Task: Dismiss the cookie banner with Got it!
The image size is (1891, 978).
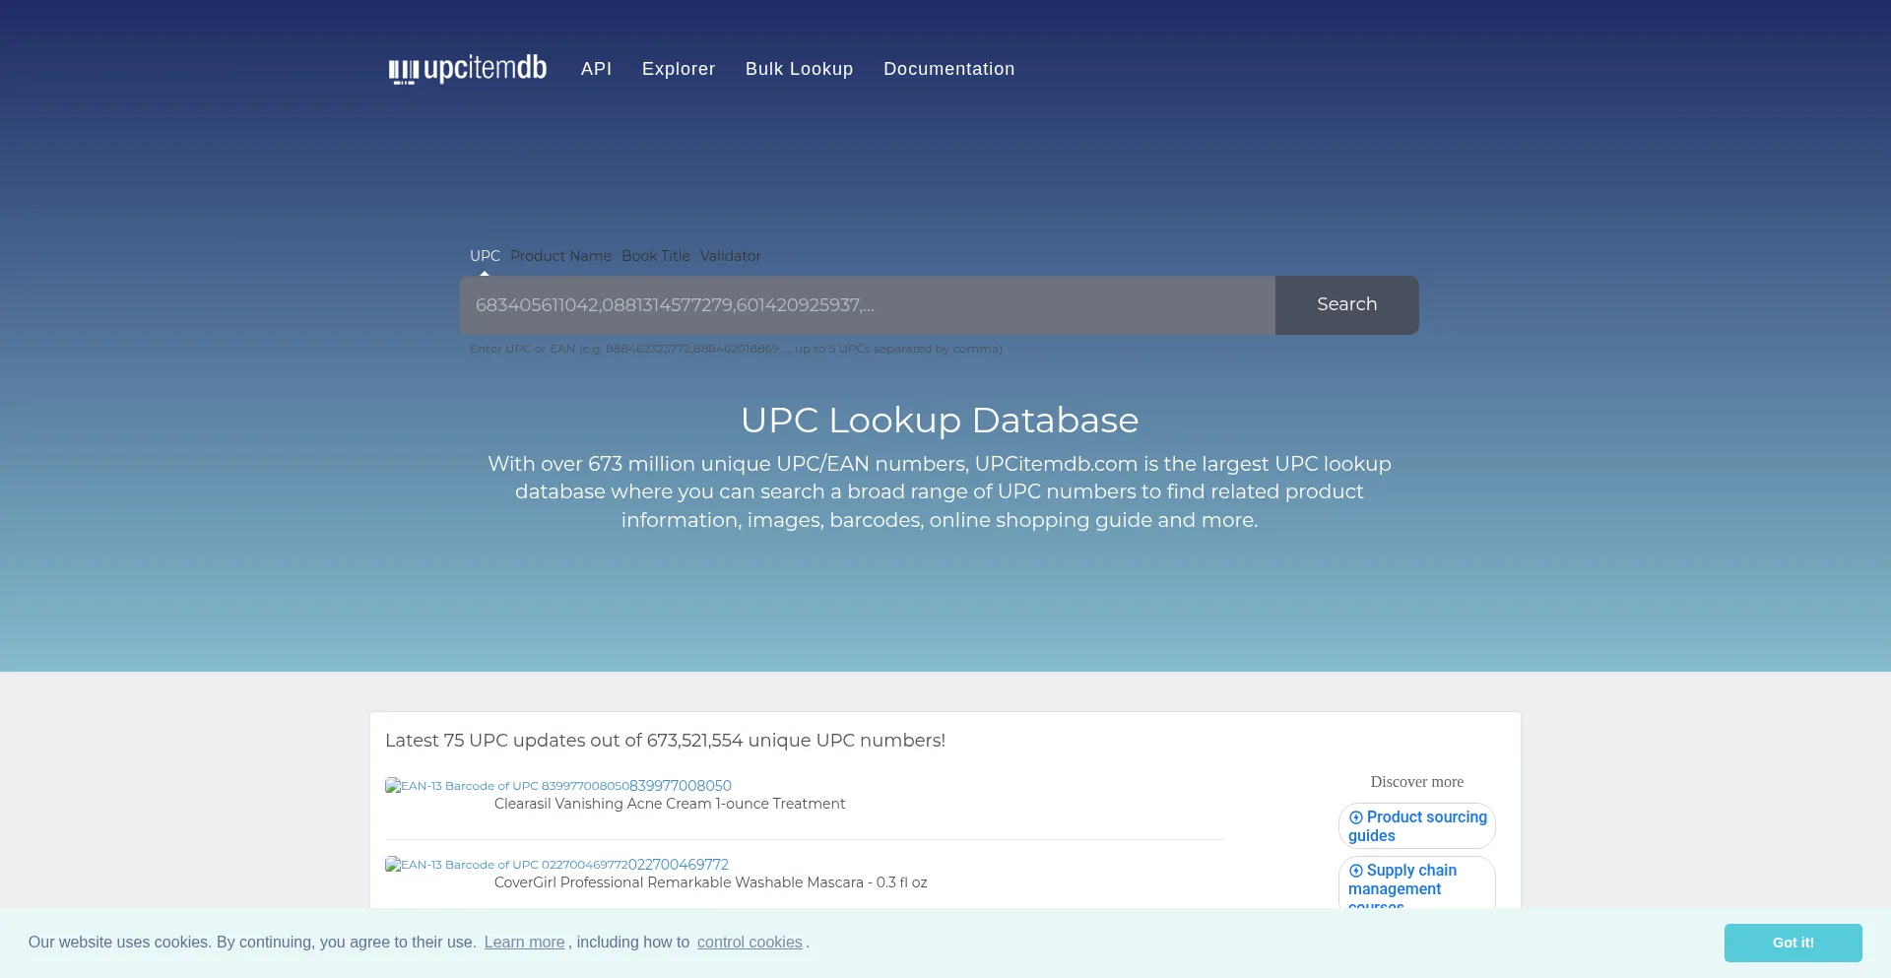Action: (1793, 943)
